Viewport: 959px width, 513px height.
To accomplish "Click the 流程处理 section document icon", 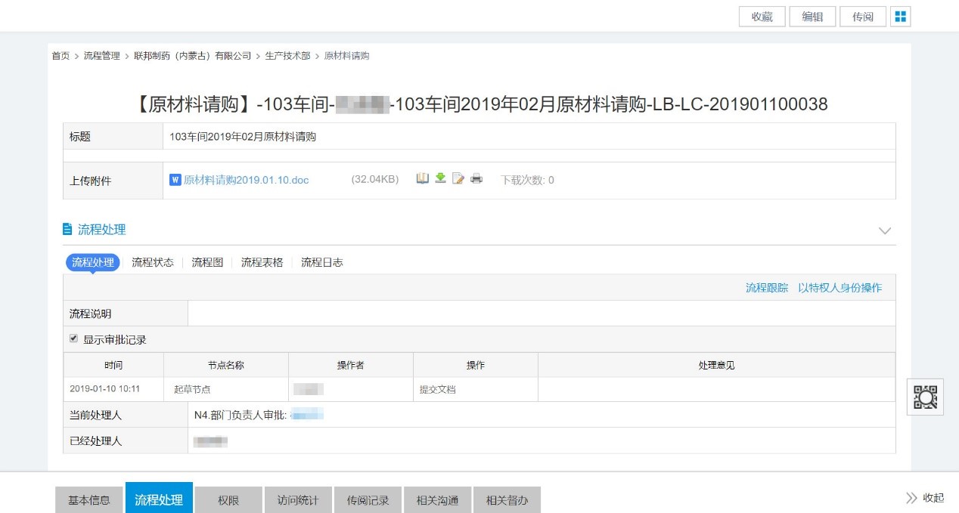I will point(67,230).
